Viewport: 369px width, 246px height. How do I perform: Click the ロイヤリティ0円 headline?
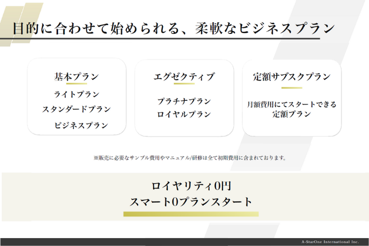click(191, 186)
